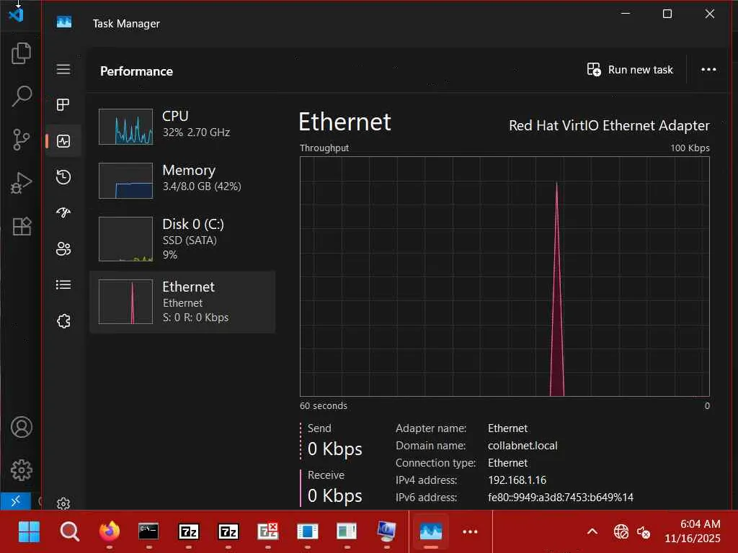738x553 pixels.
Task: Select the Ethernet performance entry
Action: [182, 302]
